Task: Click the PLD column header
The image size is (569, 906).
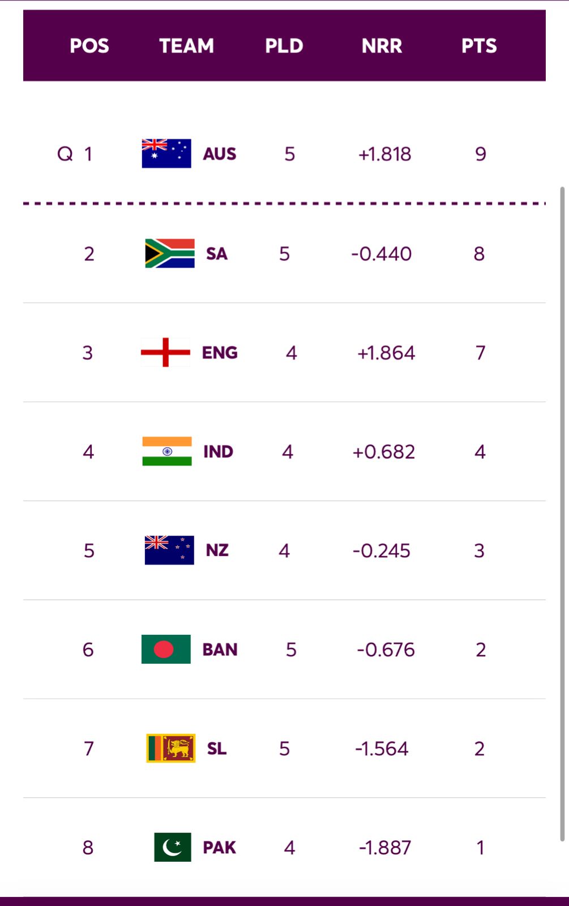Action: point(284,46)
